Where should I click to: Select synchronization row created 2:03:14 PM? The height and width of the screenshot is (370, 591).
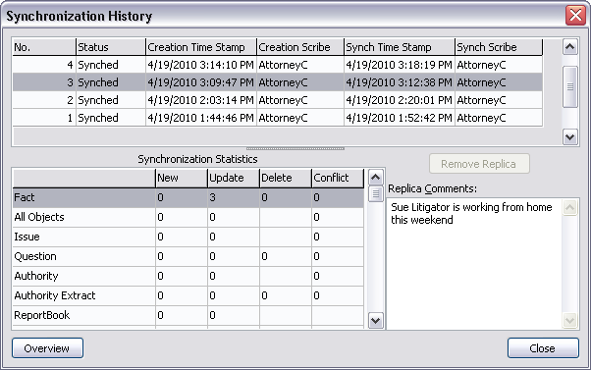point(278,100)
